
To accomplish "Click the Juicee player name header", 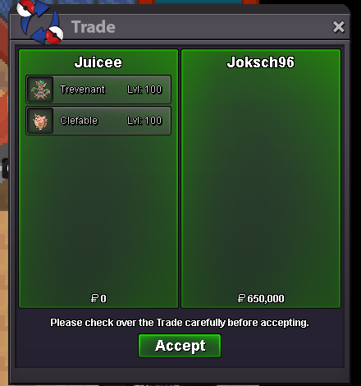I will pos(98,62).
